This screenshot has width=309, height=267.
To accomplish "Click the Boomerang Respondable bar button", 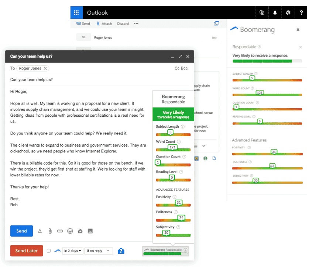I will coord(165,252).
